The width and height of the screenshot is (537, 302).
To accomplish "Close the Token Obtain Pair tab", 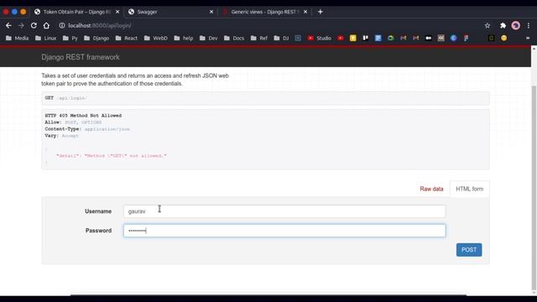I will (117, 12).
